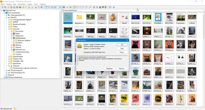
Task: Click the eye viewer icon in toolbar
Action: pos(3,7)
